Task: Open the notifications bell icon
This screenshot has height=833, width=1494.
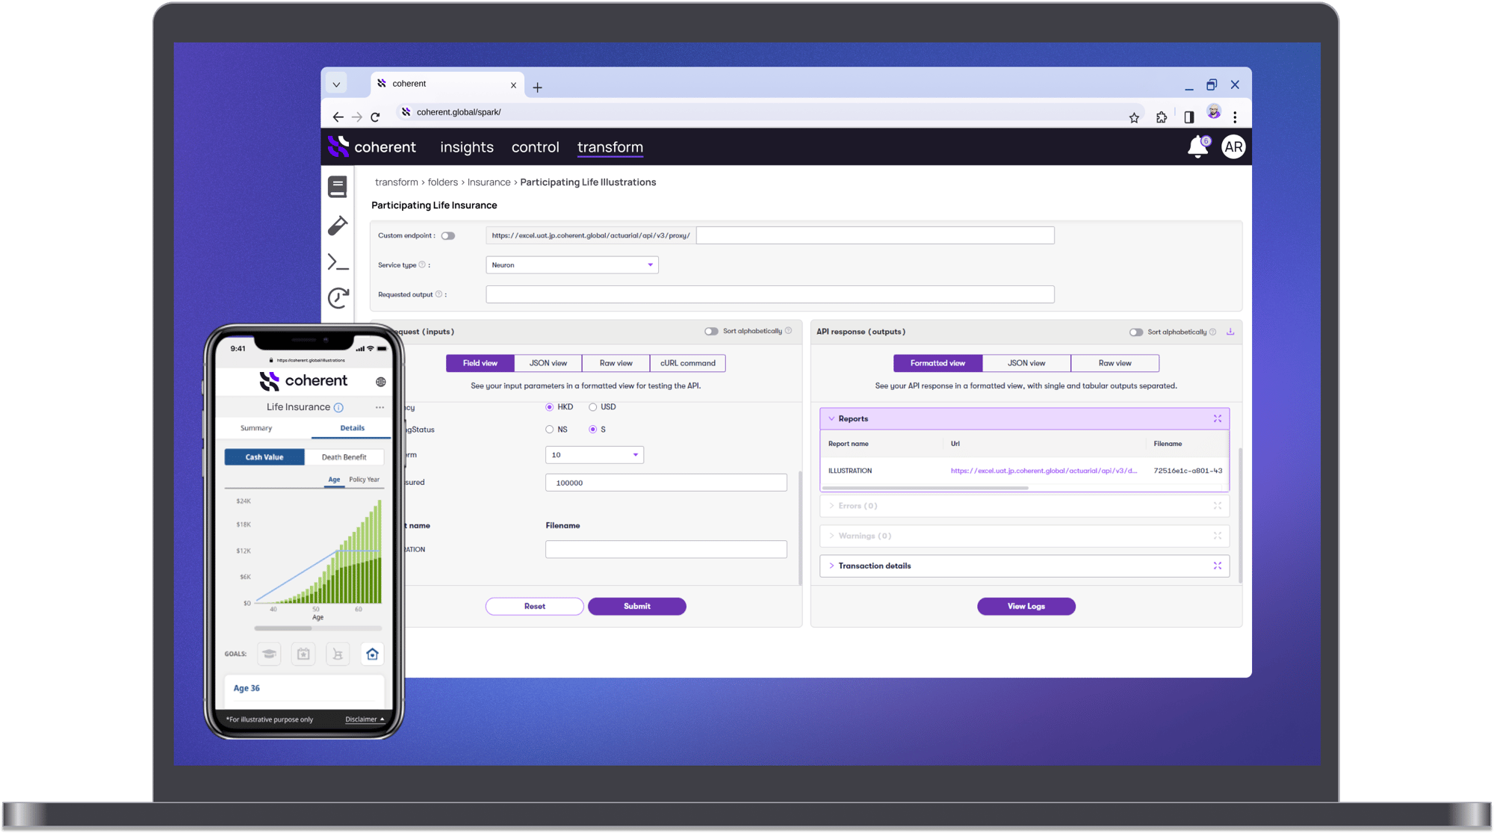Action: click(x=1197, y=147)
